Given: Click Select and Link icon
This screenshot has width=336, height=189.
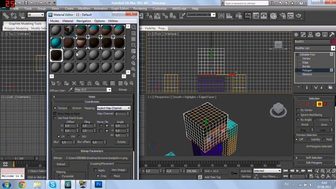Looking at the screenshot, I should (6, 15).
